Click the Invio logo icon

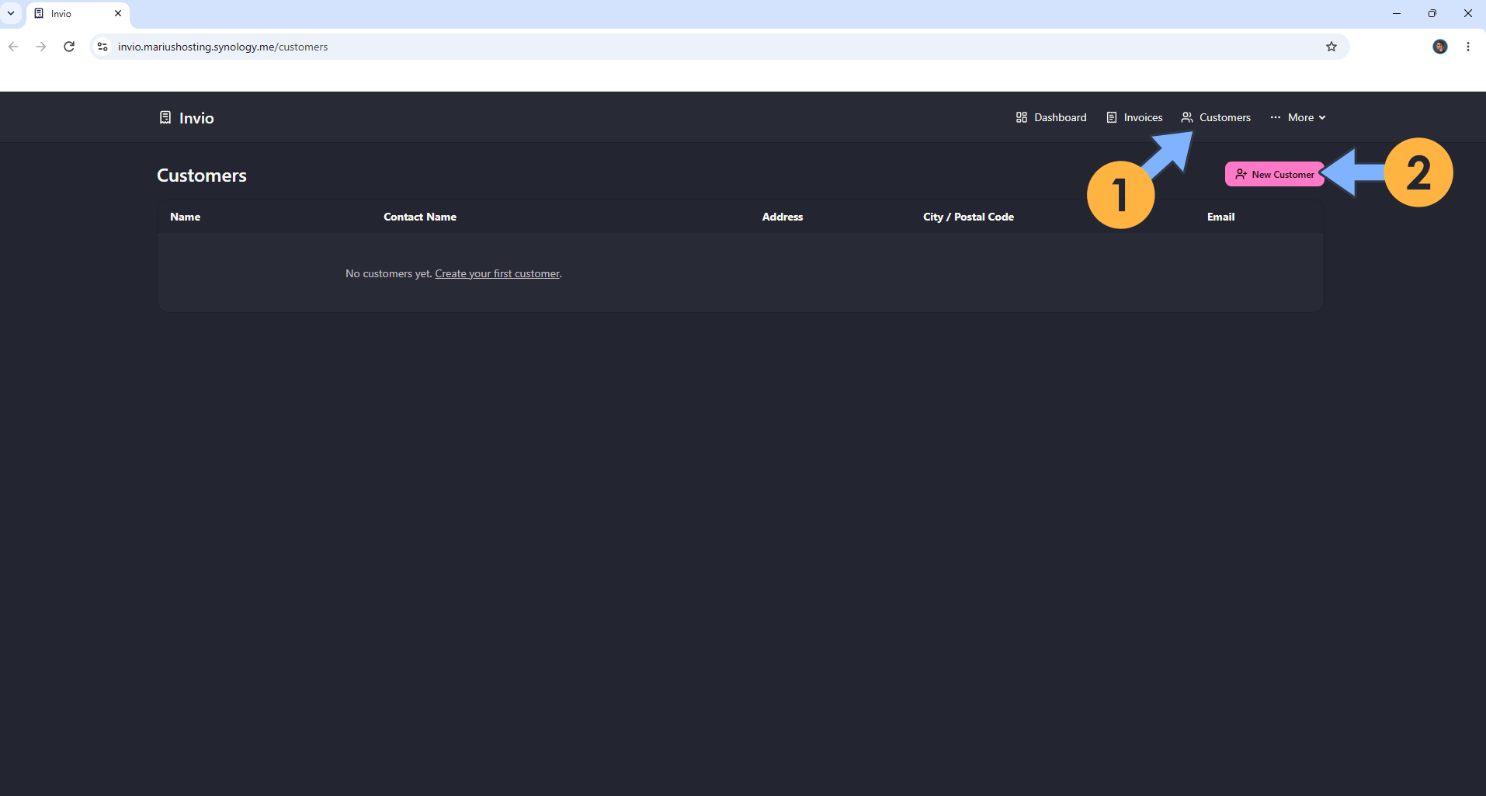pos(165,117)
